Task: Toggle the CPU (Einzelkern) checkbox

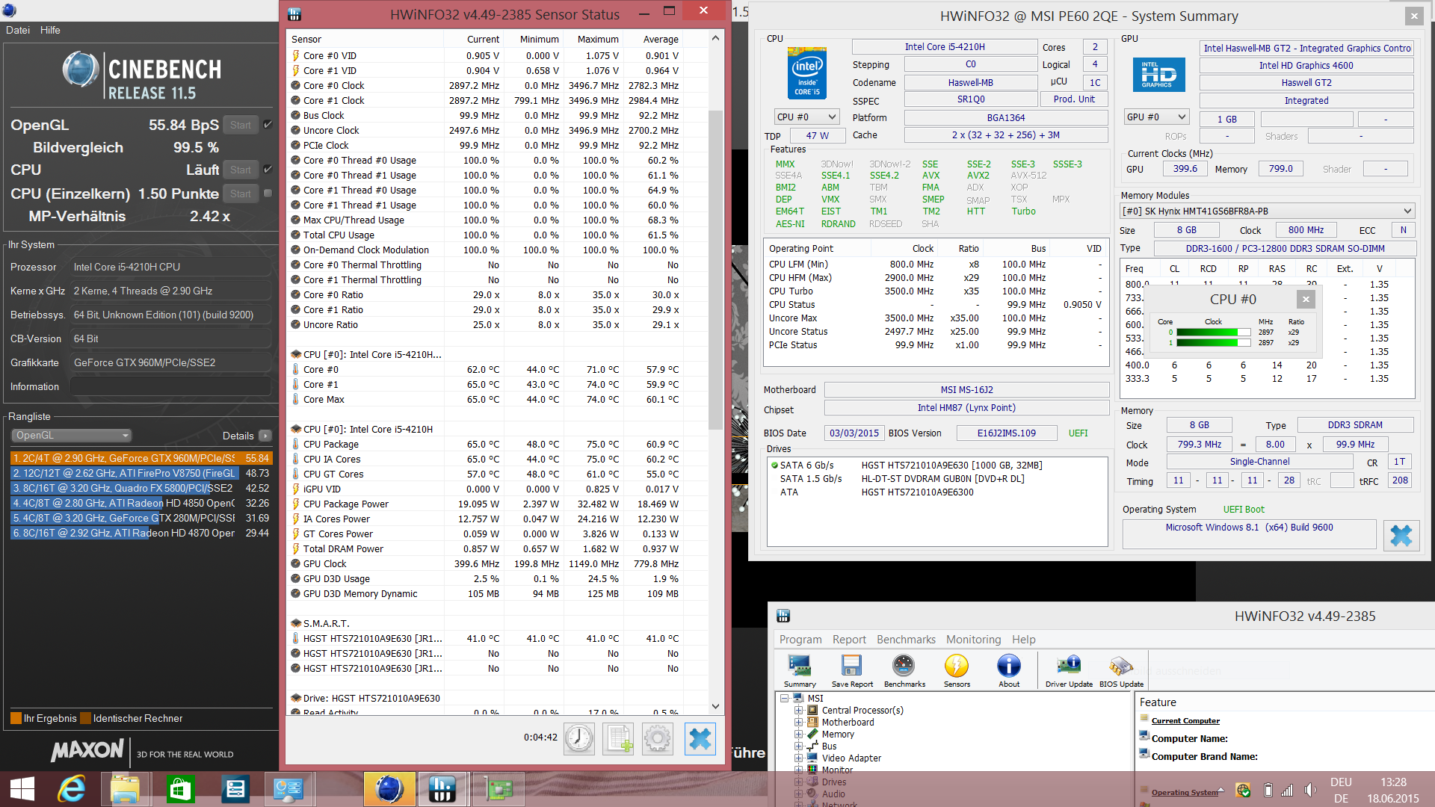Action: 268,194
